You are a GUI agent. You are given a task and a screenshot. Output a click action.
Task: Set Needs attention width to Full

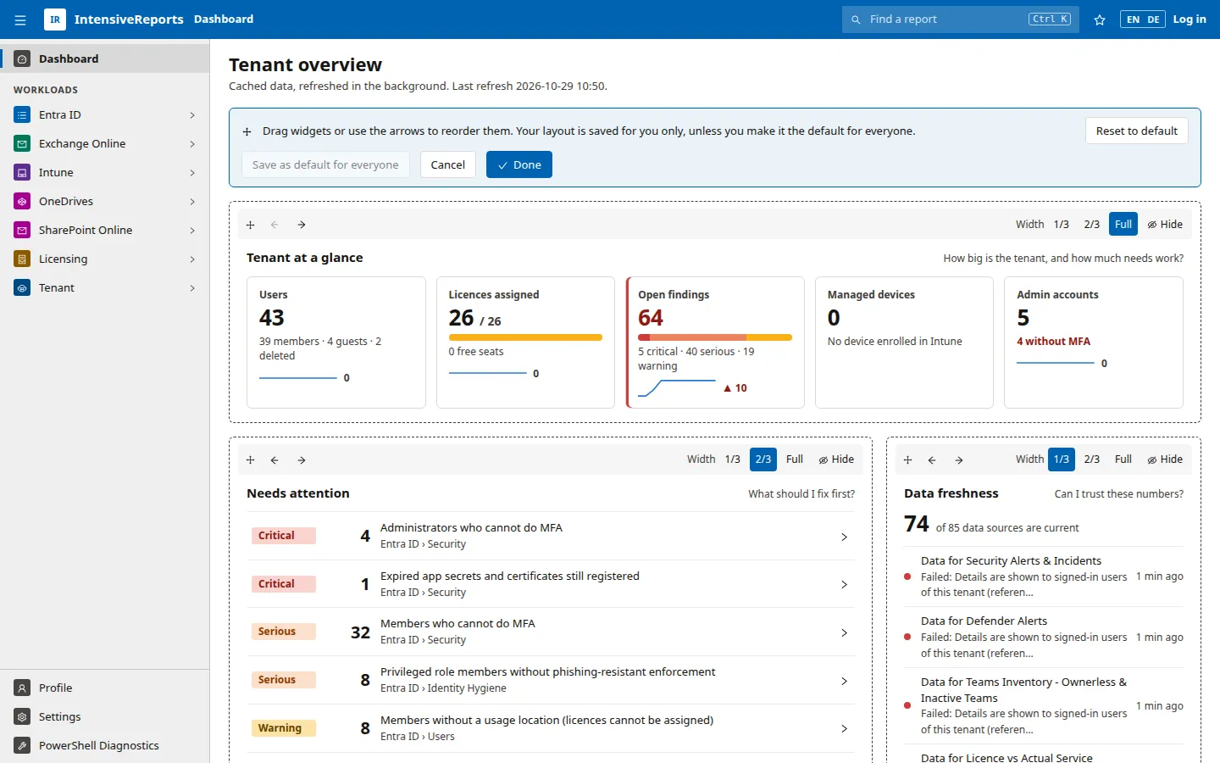(795, 459)
